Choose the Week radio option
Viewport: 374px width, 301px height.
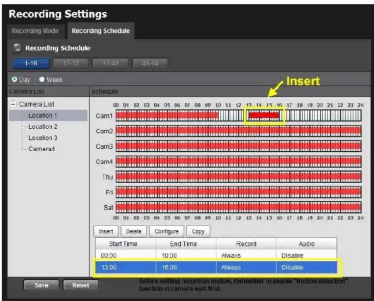pyautogui.click(x=42, y=79)
